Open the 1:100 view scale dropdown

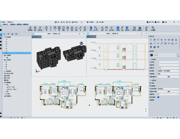tap(168, 68)
